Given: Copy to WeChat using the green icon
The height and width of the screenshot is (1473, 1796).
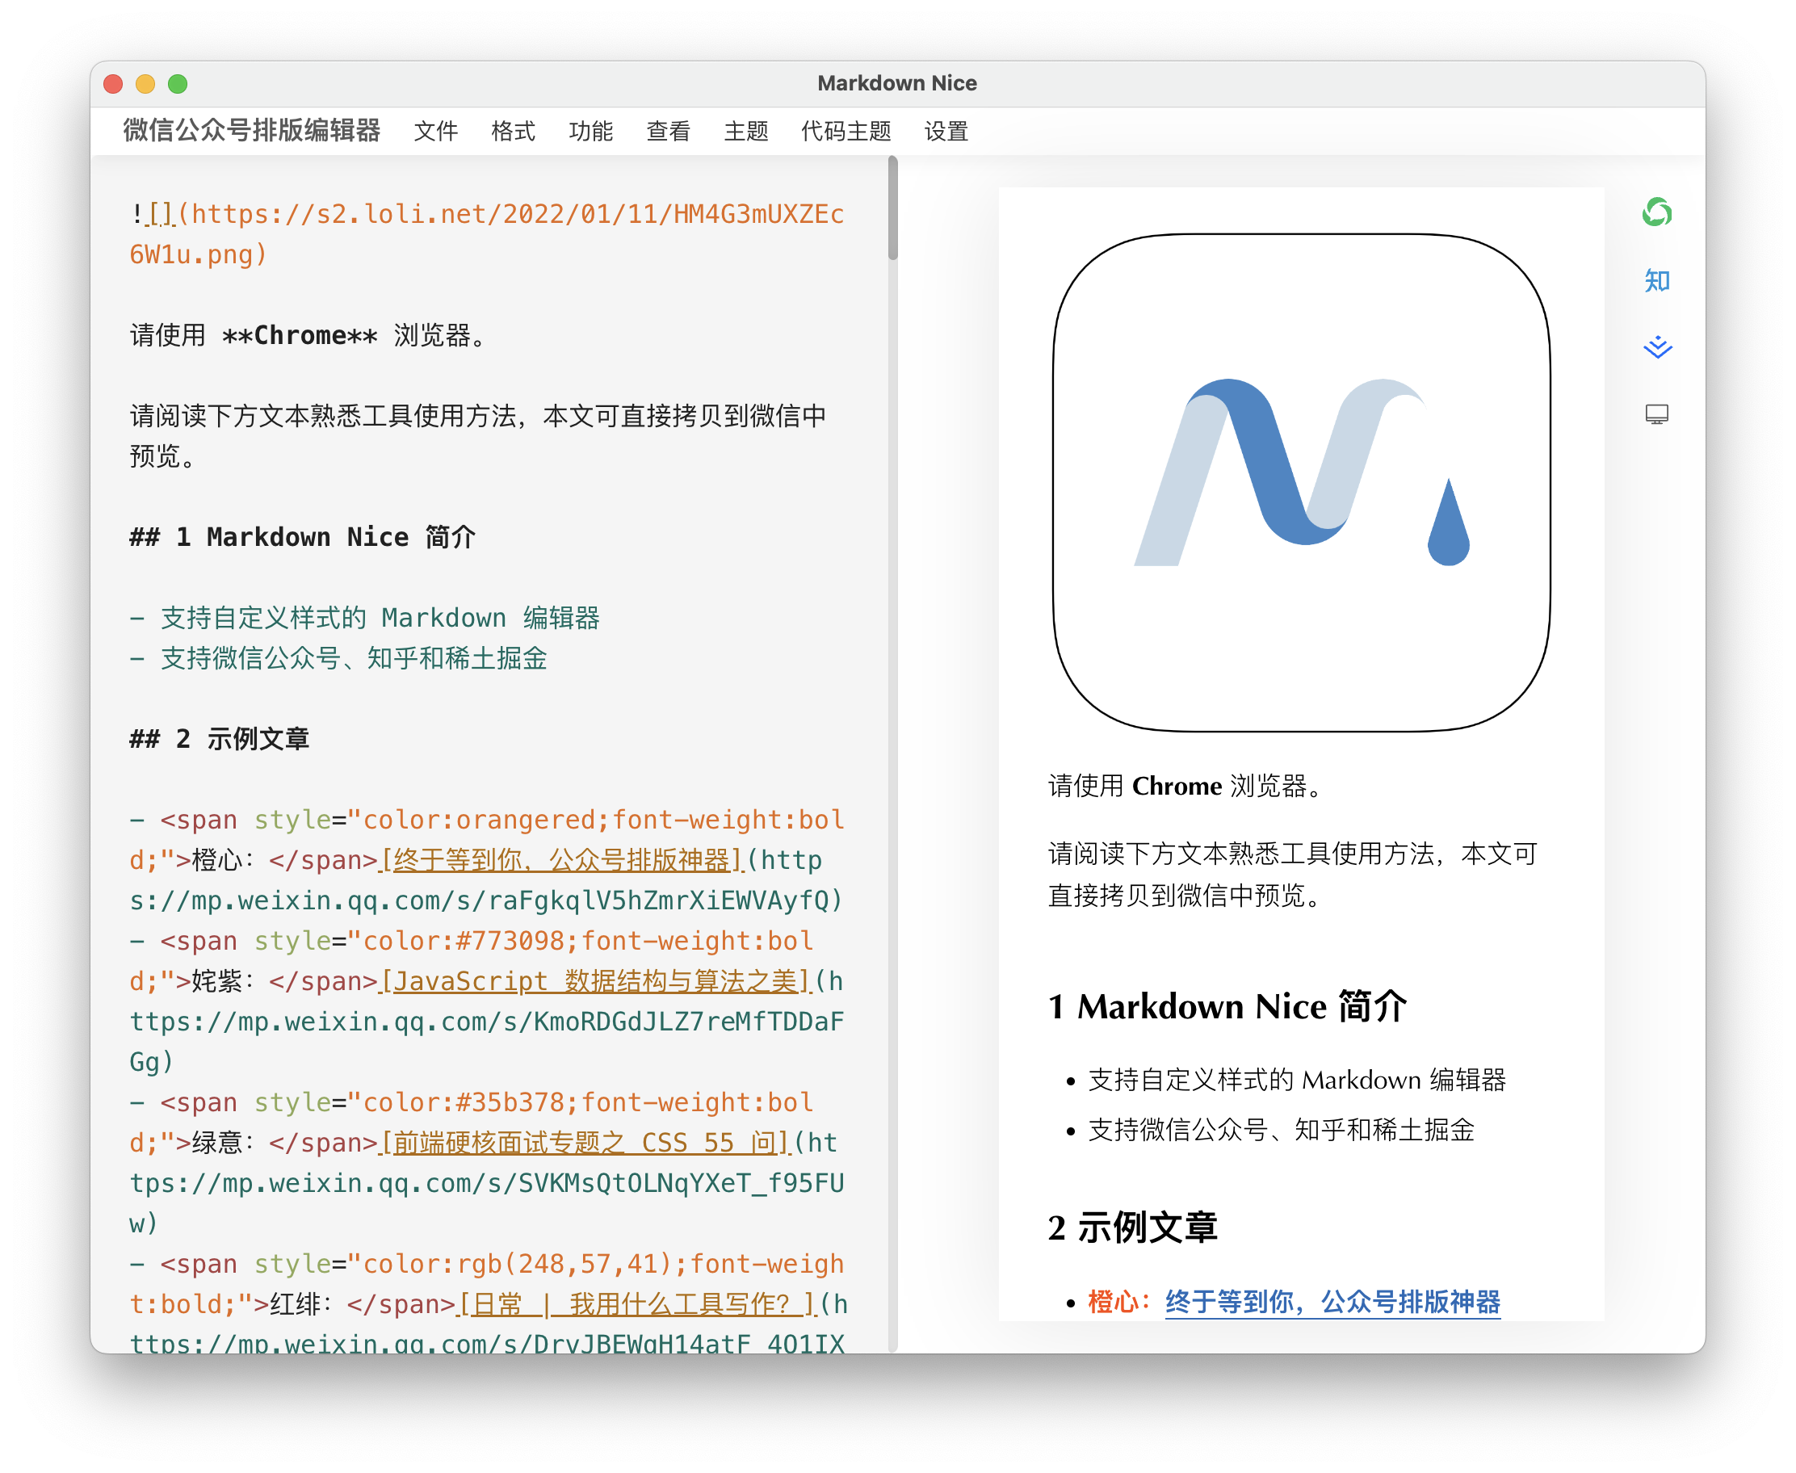Looking at the screenshot, I should pos(1656,212).
